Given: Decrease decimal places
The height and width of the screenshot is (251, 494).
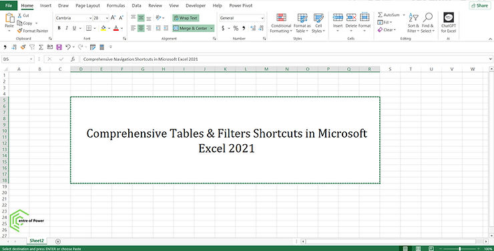Looking at the screenshot, I should (x=261, y=28).
